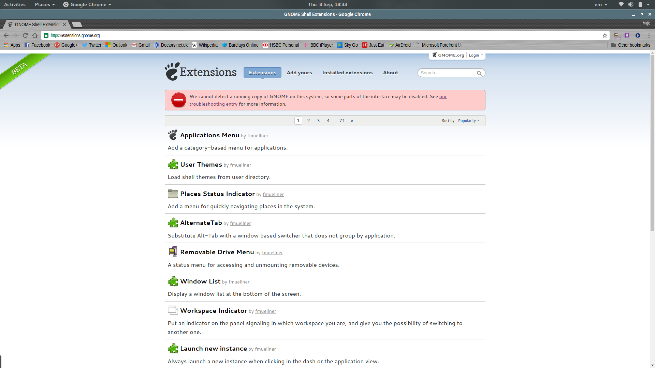This screenshot has height=368, width=655.
Task: Click the Places Status Indicator folder icon
Action: [173, 194]
